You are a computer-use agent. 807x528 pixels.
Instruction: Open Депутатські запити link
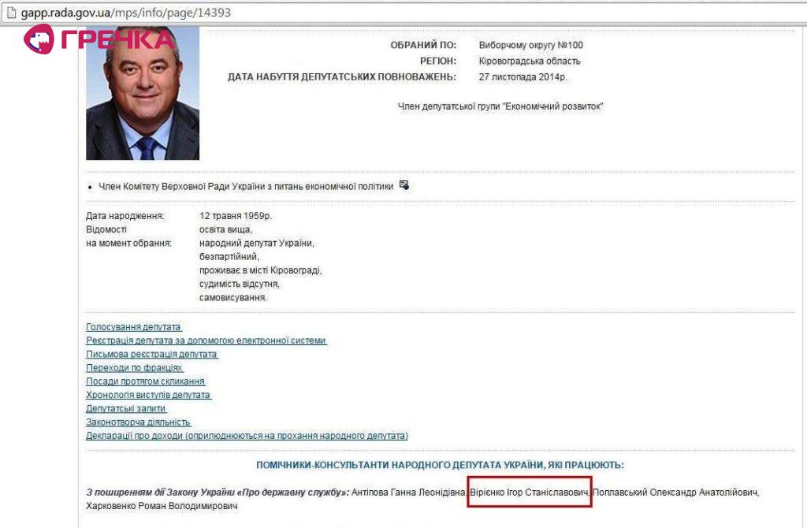pyautogui.click(x=126, y=408)
